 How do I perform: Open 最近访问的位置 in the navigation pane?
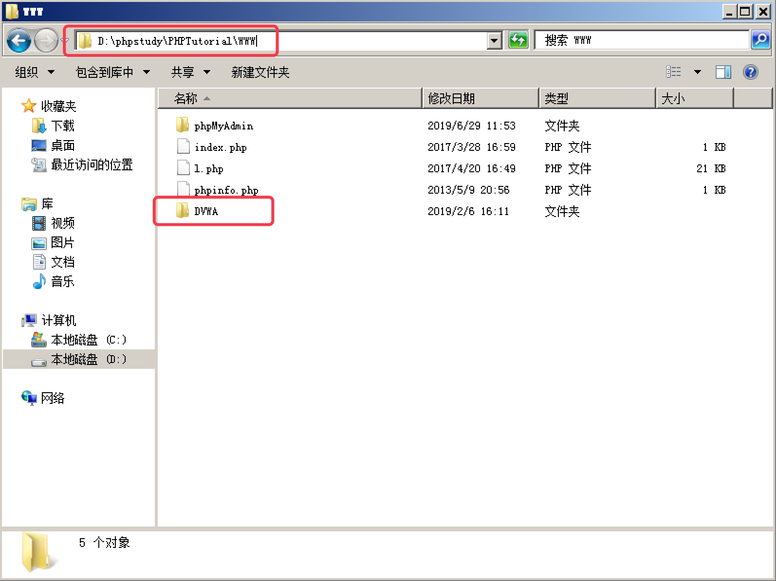point(92,164)
